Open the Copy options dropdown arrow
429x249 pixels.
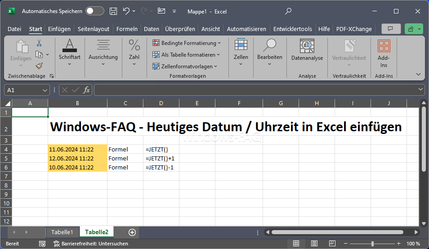click(x=48, y=55)
